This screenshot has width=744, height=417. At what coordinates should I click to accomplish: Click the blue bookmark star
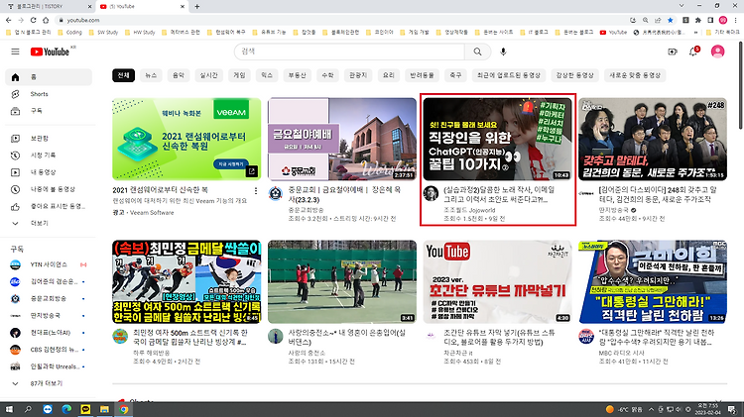click(x=670, y=20)
